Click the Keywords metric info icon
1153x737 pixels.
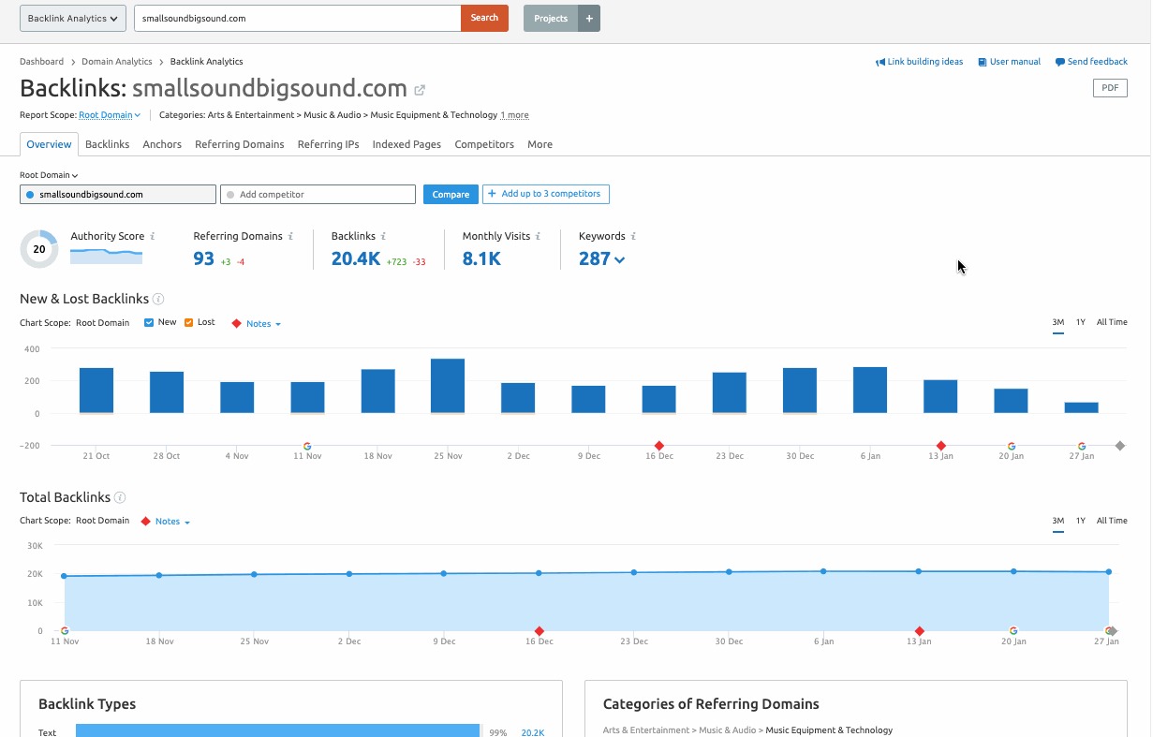tap(633, 237)
